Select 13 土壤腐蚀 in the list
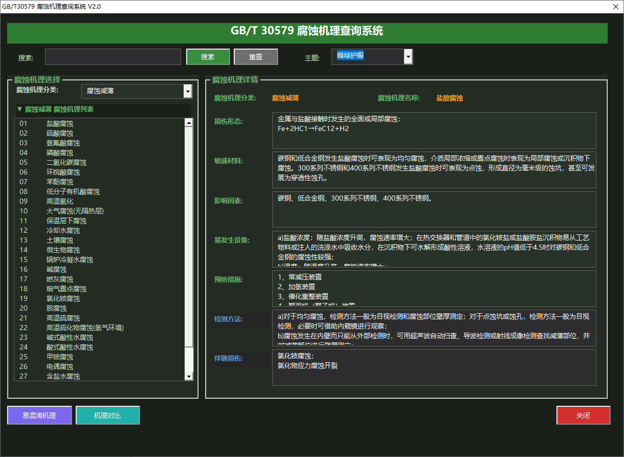Screen dimensions: 624x457 [x=100, y=240]
